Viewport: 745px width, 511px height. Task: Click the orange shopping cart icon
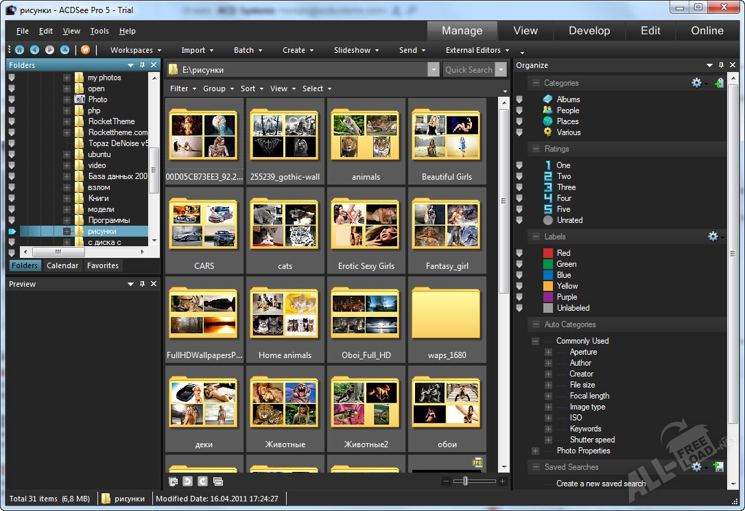click(x=86, y=50)
